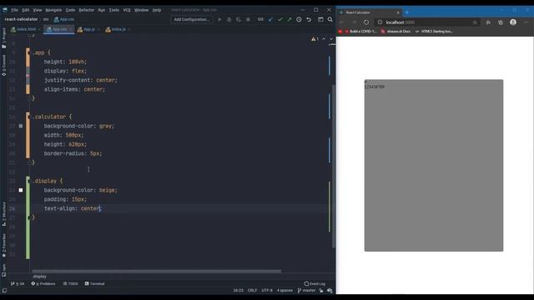The image size is (534, 300).
Task: Open Add Configuration dropdown
Action: pos(192,20)
